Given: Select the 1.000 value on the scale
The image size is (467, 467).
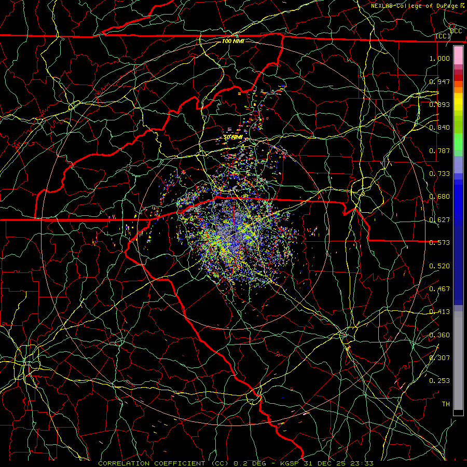Looking at the screenshot, I should pyautogui.click(x=439, y=58).
